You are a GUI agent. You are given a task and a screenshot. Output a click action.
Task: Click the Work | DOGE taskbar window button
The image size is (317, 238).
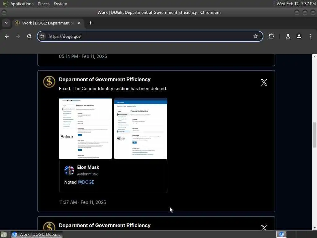37,234
